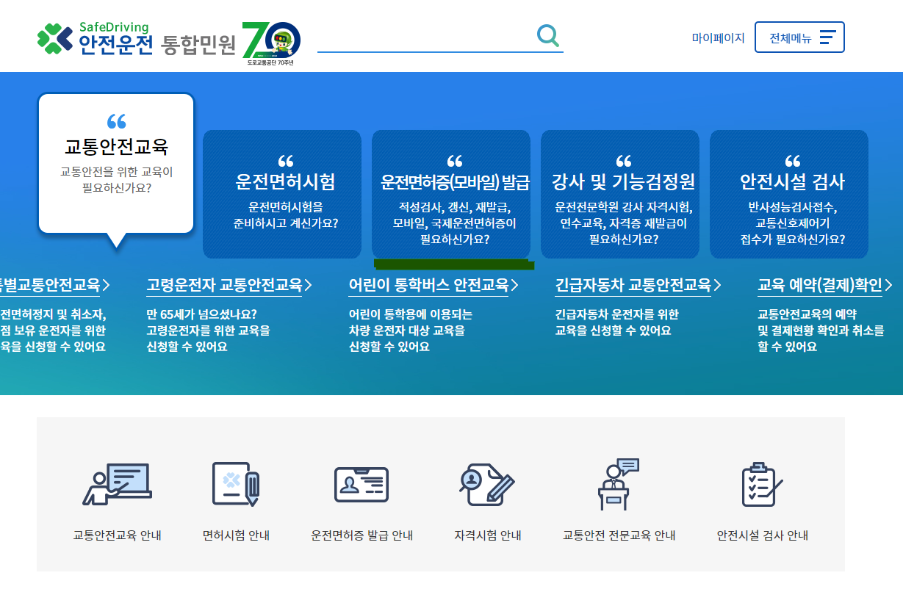Open 고령운전자 교통안전교육 link
The image size is (903, 592).
[224, 285]
